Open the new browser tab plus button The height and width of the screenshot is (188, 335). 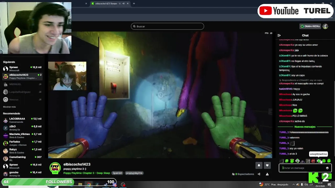point(134,3)
